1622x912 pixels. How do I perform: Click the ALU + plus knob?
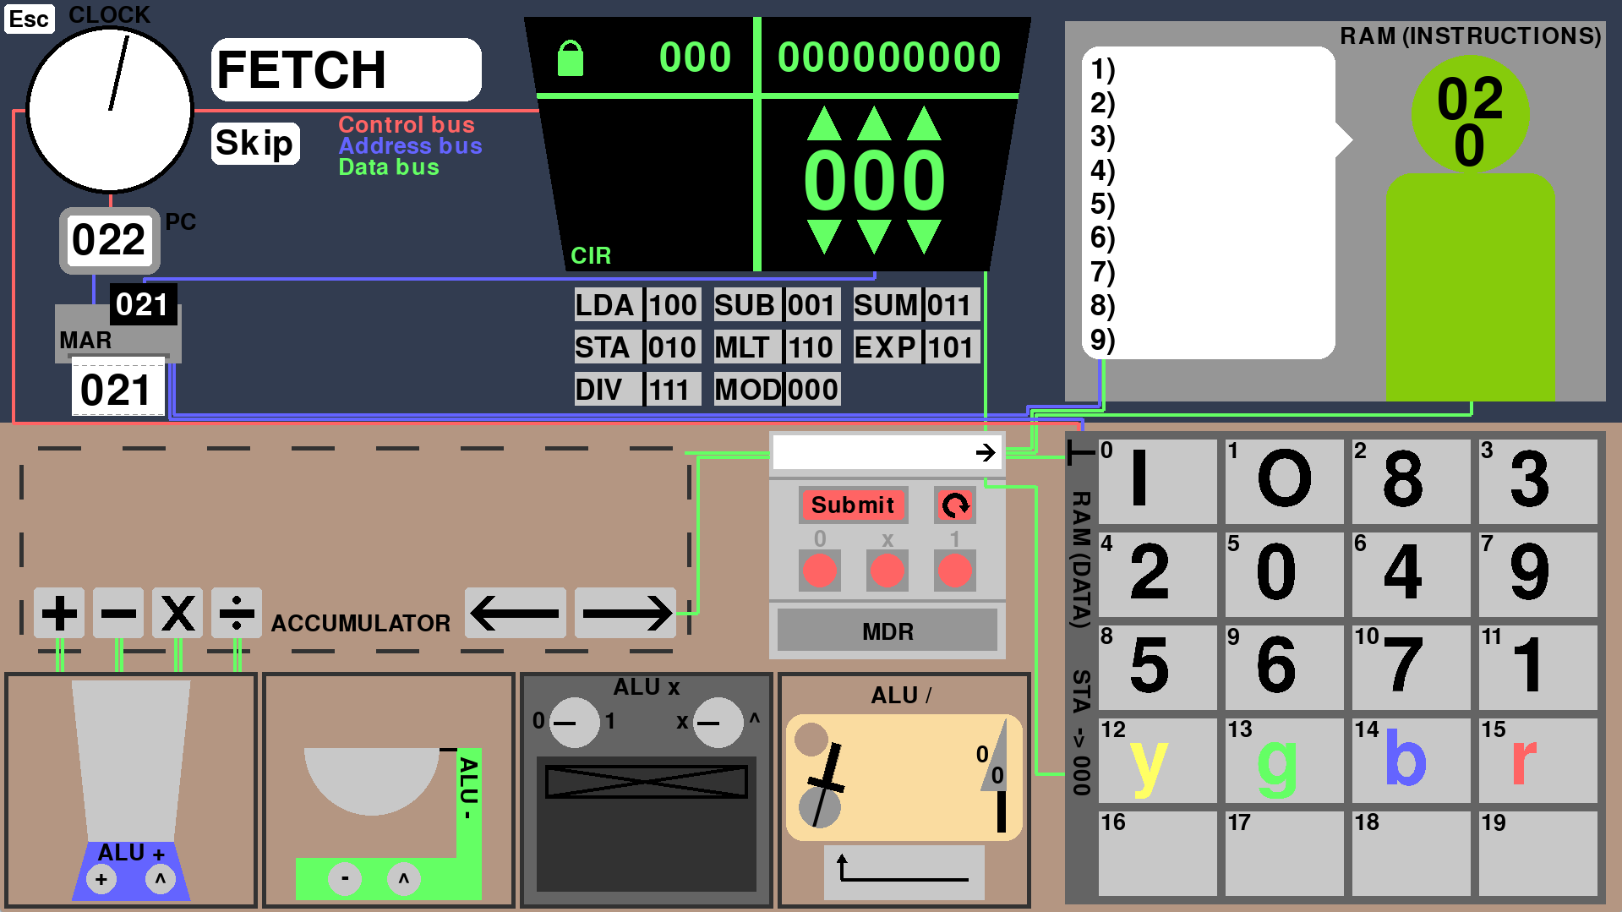[101, 880]
